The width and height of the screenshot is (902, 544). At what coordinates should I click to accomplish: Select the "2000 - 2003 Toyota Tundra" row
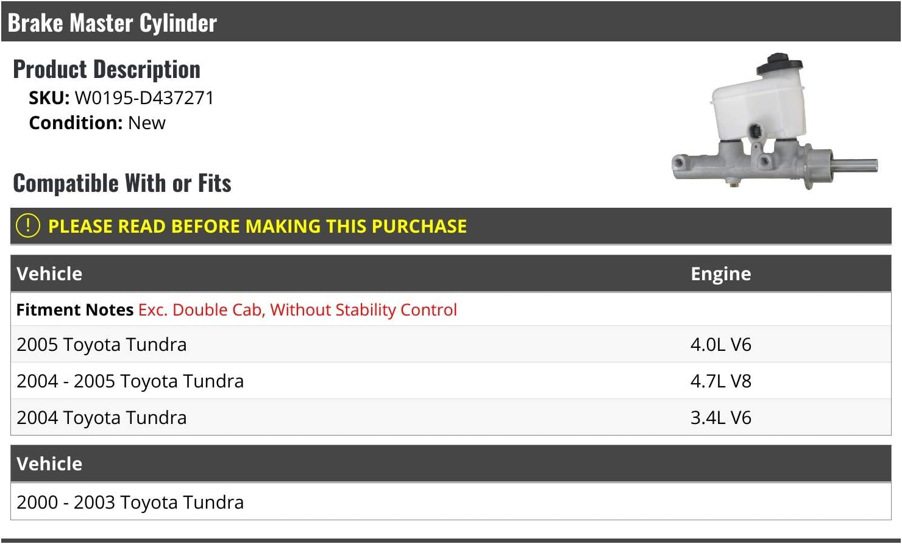[130, 503]
